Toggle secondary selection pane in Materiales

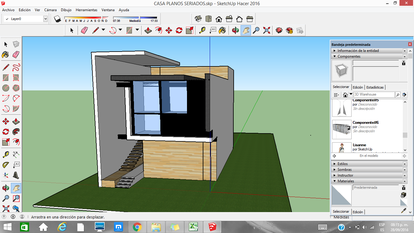click(404, 188)
